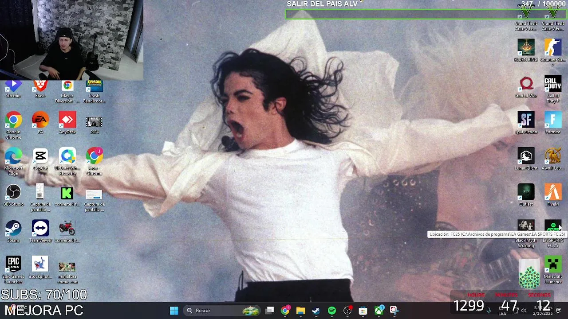Open the Windows Start menu
Screen dimensions: 568x319
(x=174, y=311)
